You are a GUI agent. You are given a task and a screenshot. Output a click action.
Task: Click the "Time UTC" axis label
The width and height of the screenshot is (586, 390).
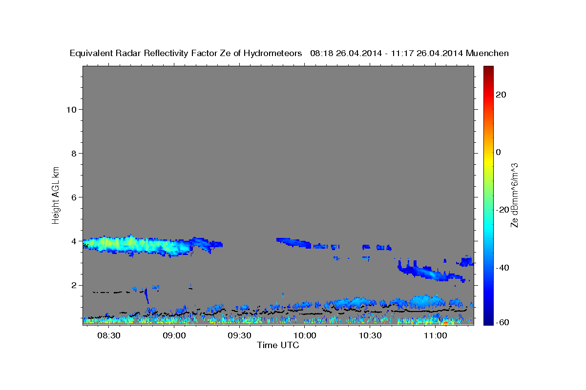click(278, 345)
